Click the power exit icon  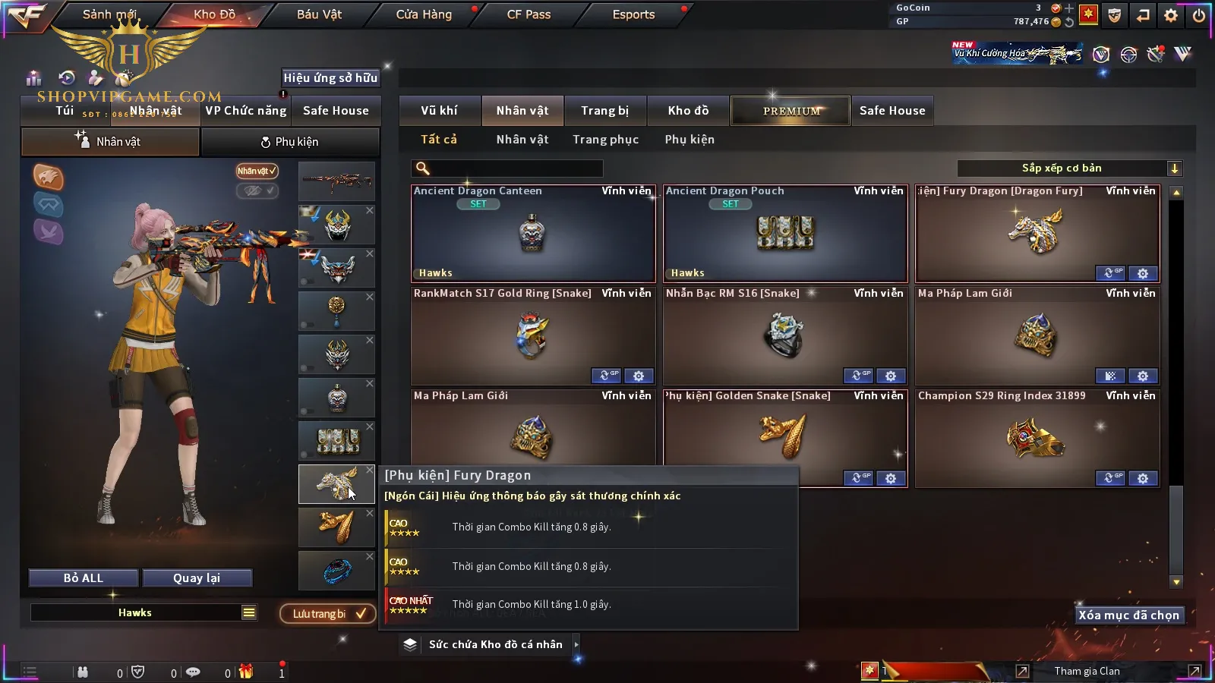coord(1199,14)
